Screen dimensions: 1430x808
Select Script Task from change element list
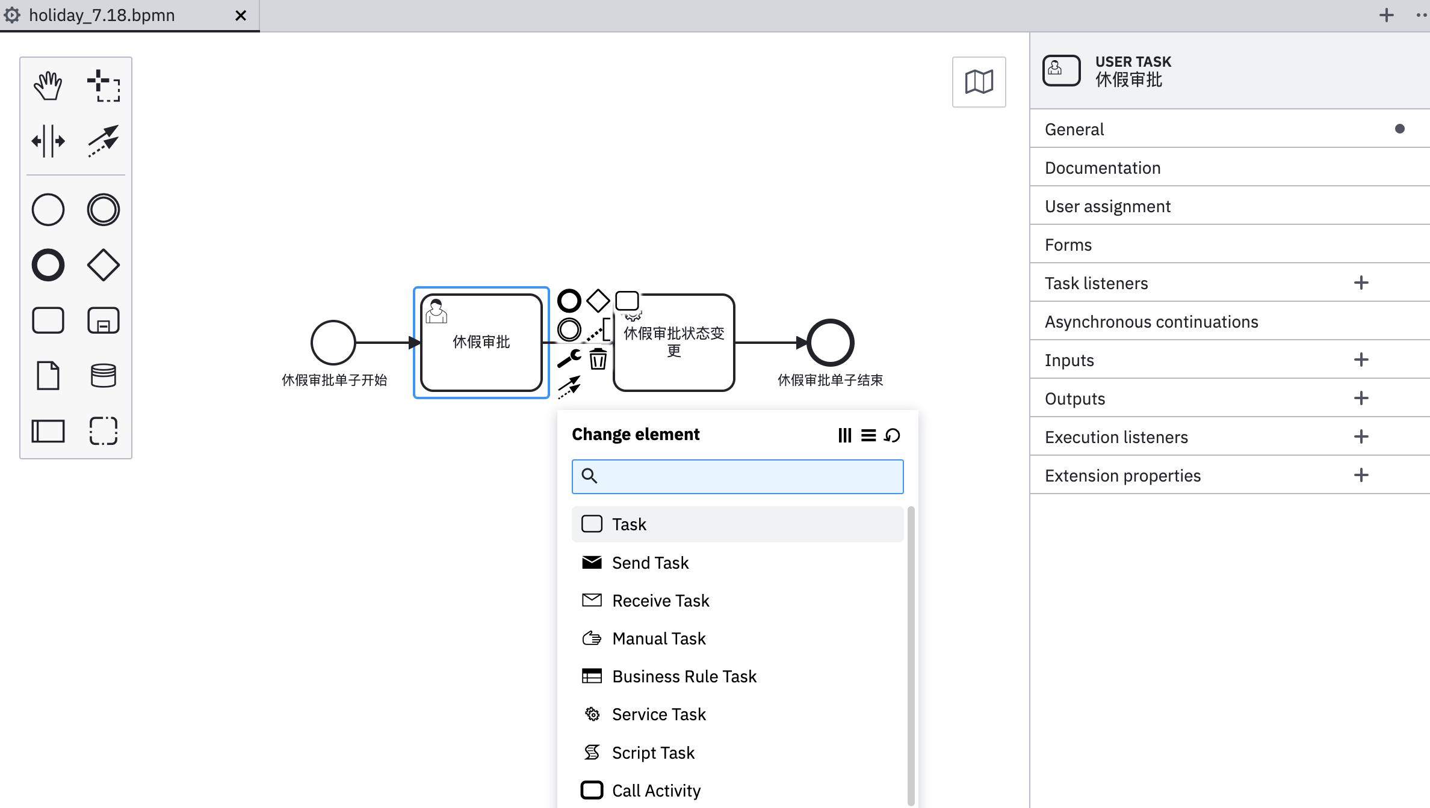(653, 752)
